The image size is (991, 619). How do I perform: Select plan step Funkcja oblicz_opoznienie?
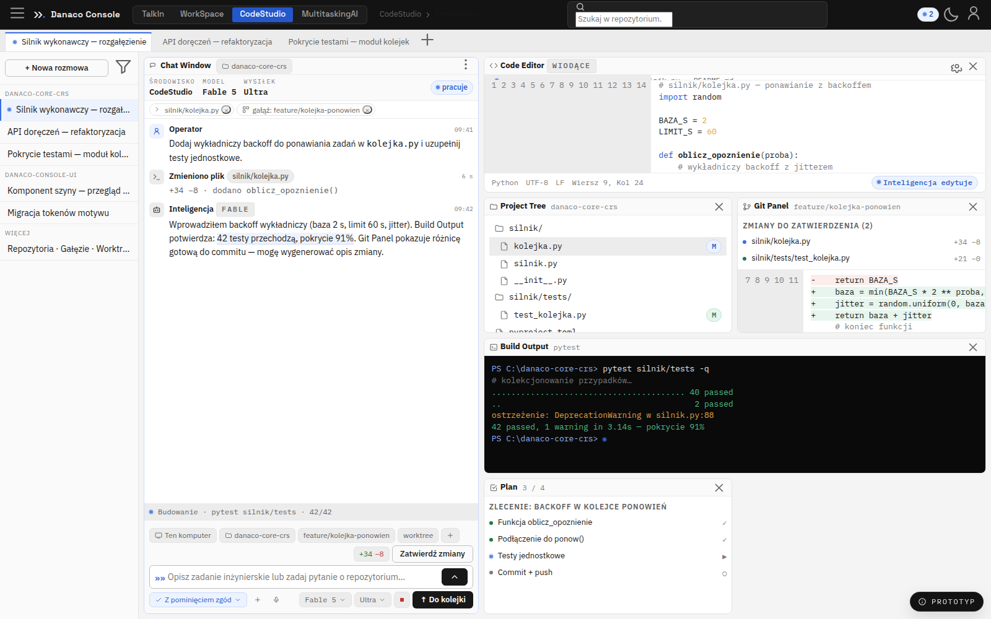click(x=608, y=522)
